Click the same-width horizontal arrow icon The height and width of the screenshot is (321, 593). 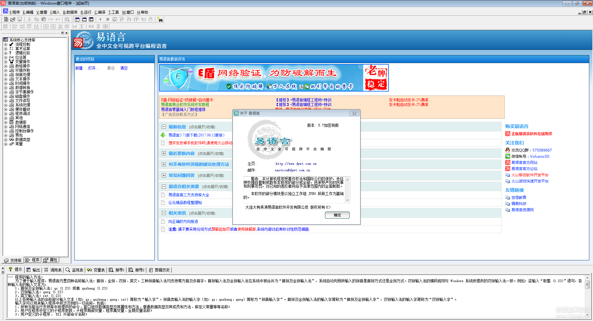pos(91,27)
